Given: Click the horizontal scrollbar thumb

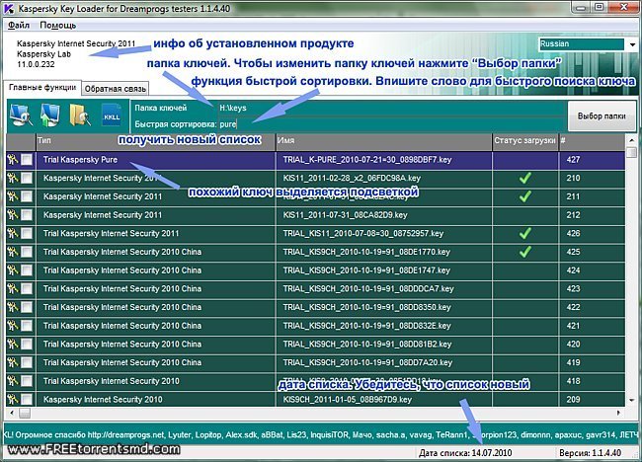Looking at the screenshot, I should (x=25, y=413).
